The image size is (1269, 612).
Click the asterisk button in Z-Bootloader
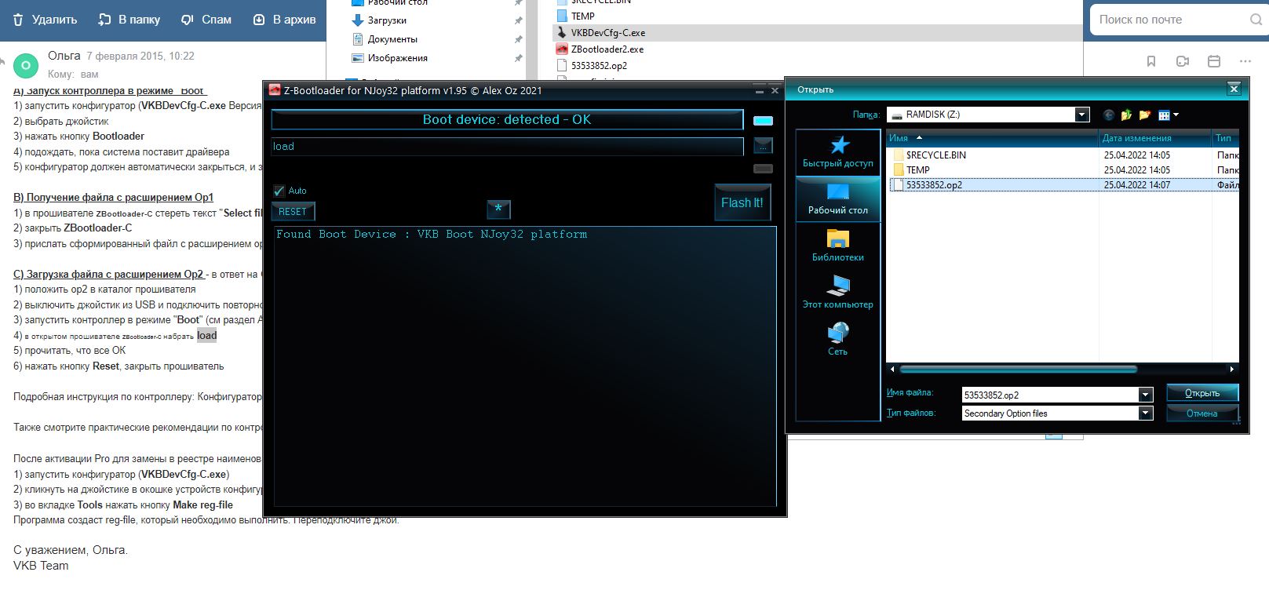[x=498, y=209]
